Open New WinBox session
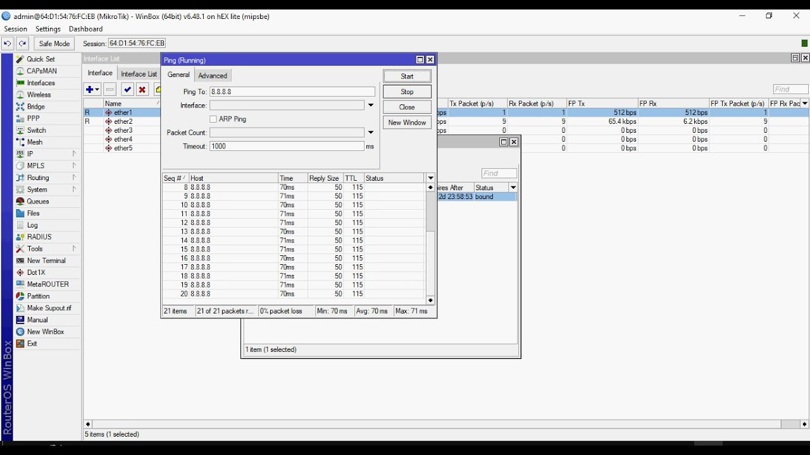 tap(46, 332)
